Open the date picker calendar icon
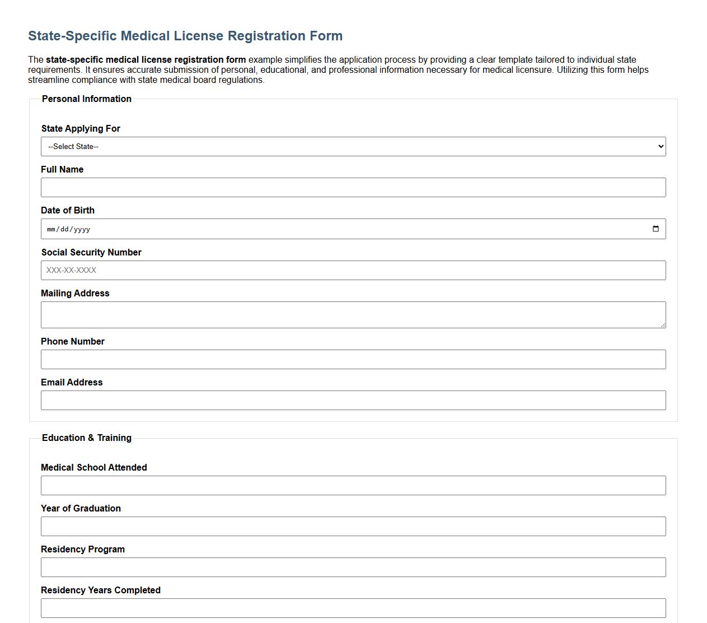 656,228
